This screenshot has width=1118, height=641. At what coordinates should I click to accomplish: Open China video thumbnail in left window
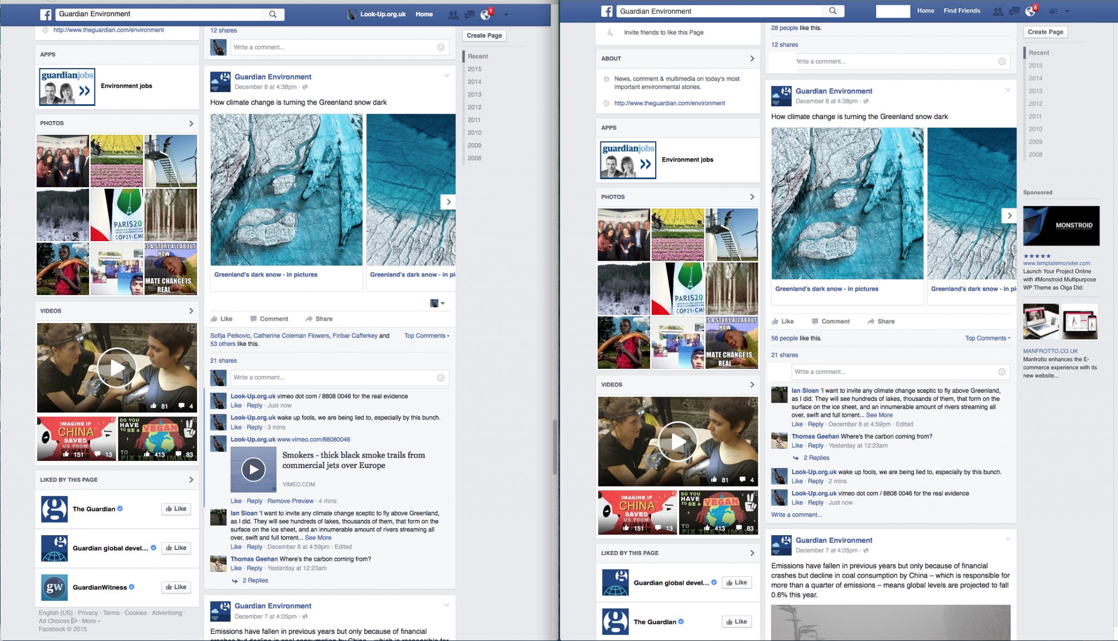76,439
